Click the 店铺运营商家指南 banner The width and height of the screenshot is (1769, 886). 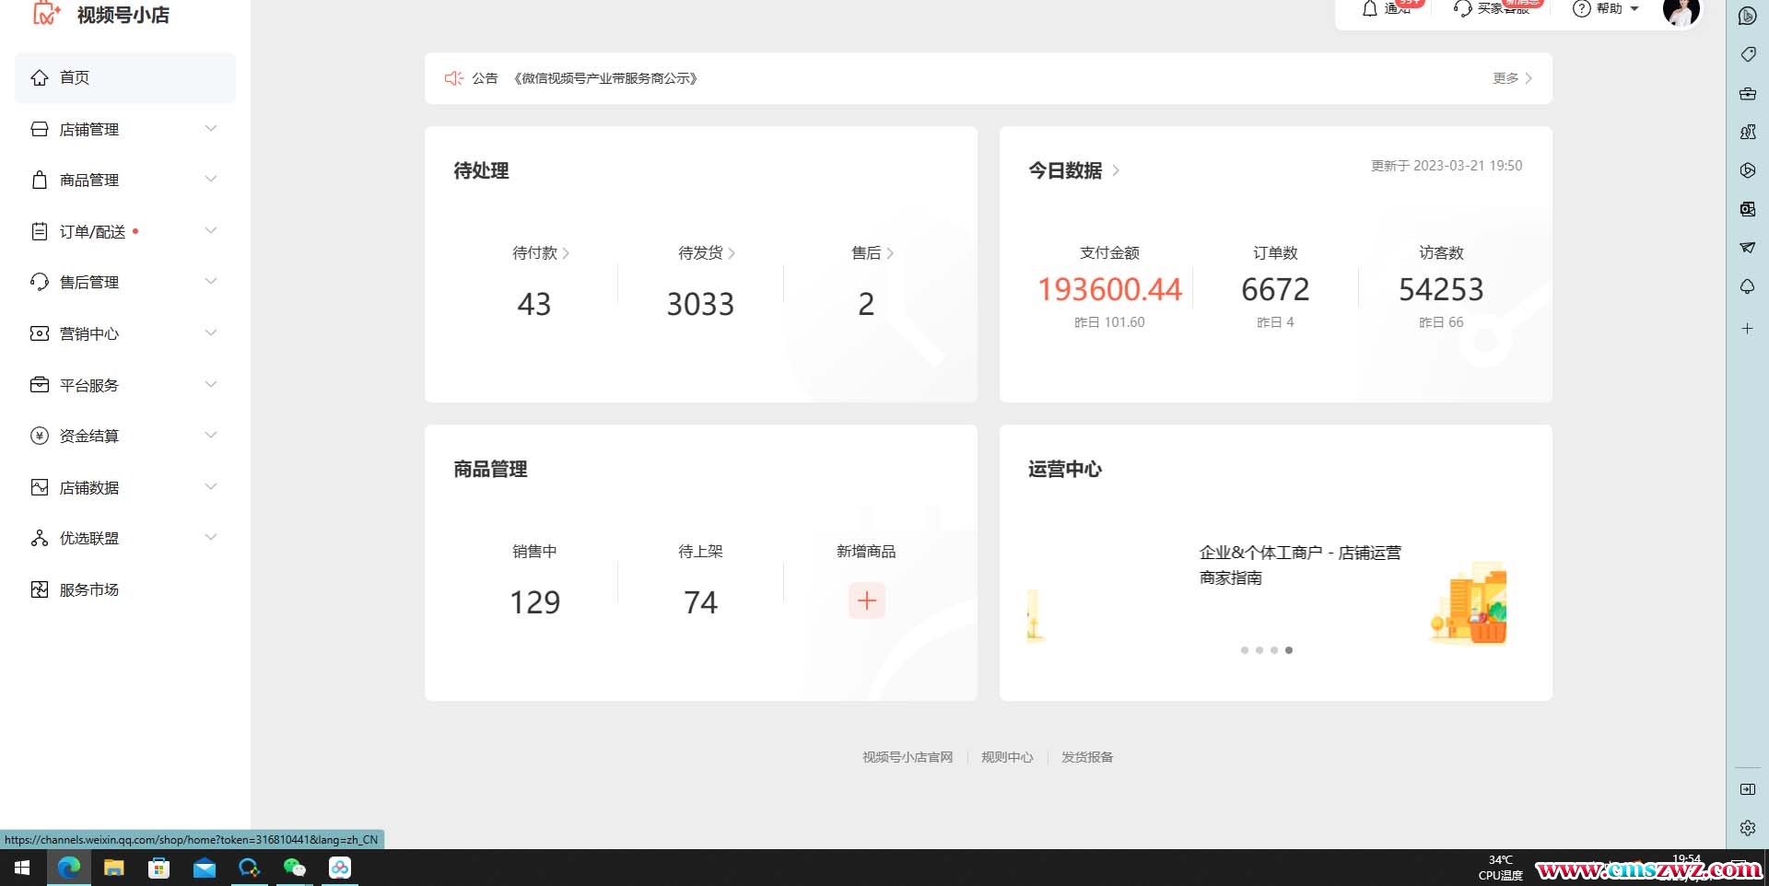[1299, 565]
